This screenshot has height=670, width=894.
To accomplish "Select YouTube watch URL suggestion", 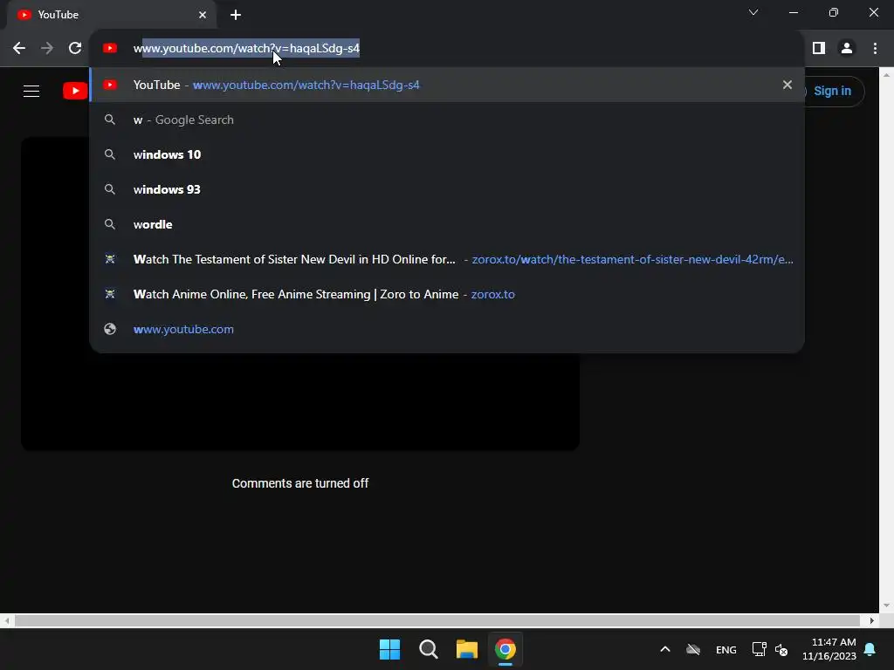I will 447,85.
